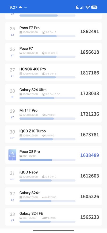Image resolution: width=107 pixels, height=233 pixels.
Task: Tap the new label under rank 30
Action: pos(12,138)
